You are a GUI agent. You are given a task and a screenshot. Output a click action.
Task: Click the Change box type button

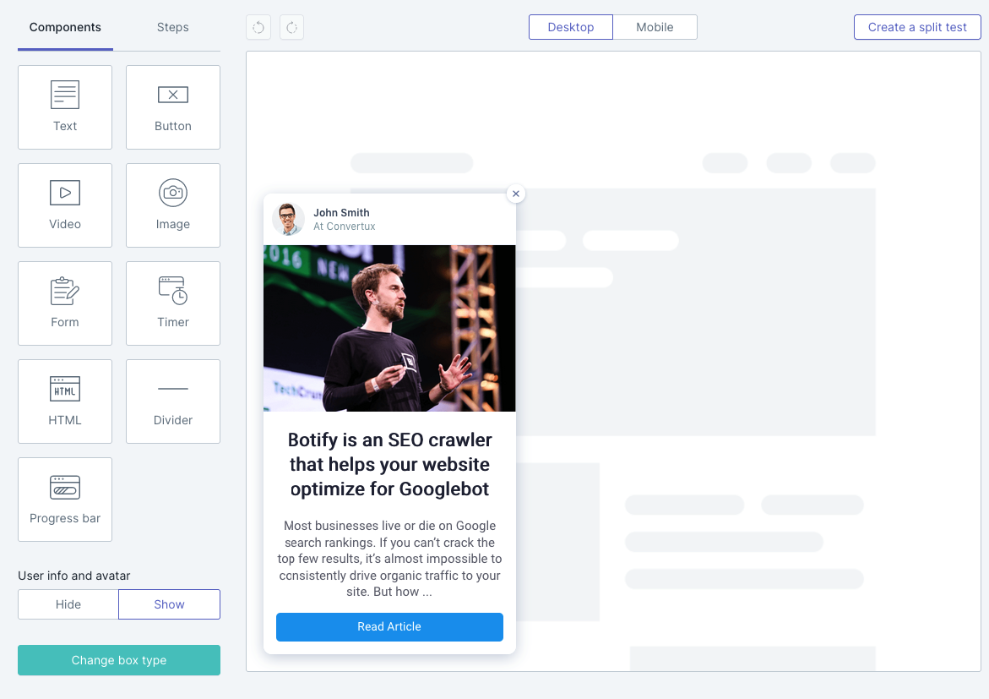tap(119, 660)
